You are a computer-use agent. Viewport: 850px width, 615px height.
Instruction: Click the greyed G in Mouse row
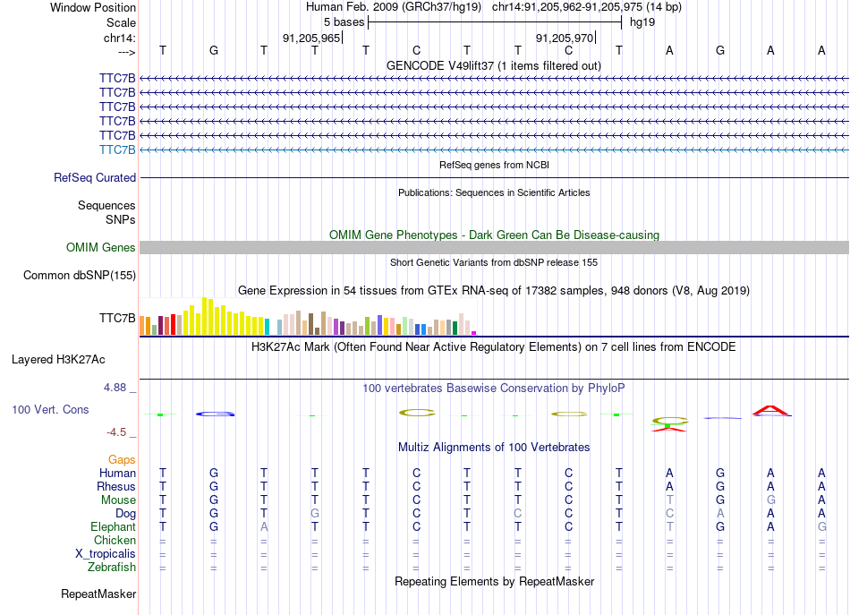click(x=771, y=500)
